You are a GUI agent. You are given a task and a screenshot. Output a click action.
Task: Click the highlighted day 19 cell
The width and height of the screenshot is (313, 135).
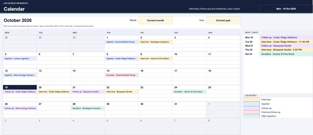tap(20, 87)
